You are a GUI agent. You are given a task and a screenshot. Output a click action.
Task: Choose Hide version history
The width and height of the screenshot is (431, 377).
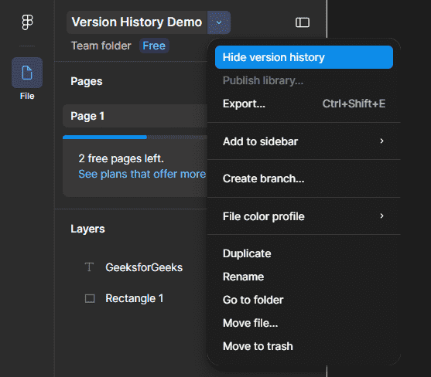click(x=304, y=57)
